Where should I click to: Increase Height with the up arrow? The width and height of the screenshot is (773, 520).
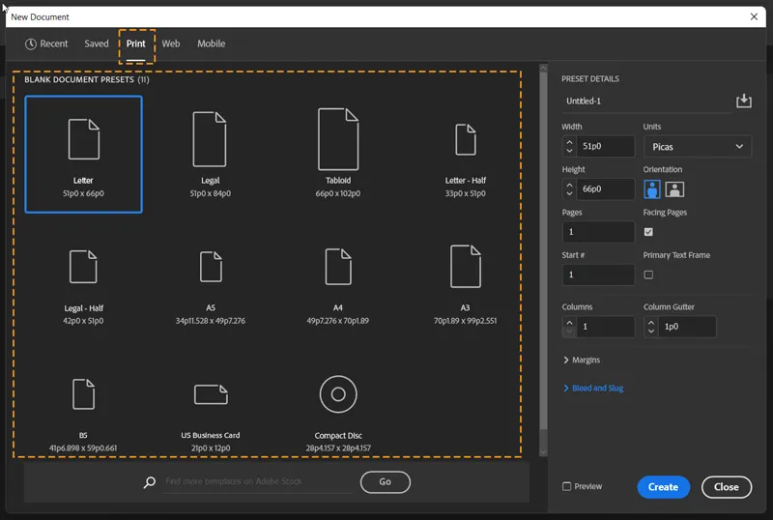click(569, 185)
